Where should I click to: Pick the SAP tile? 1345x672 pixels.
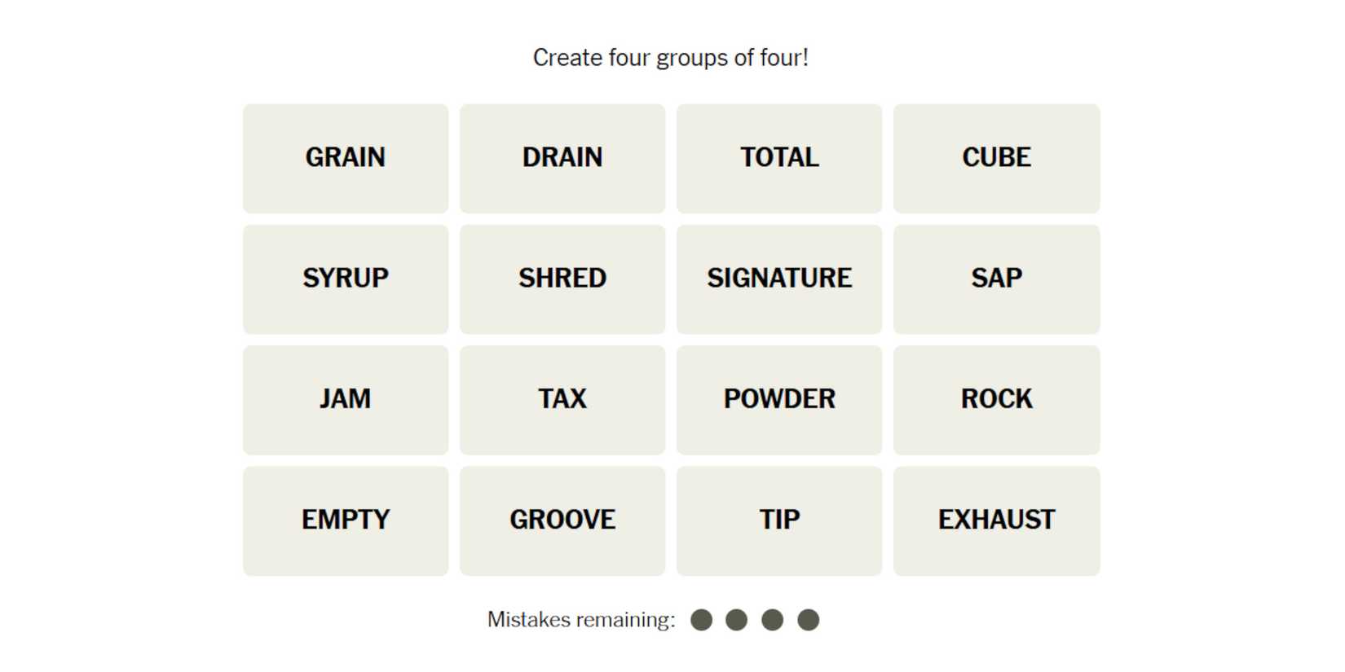click(996, 279)
